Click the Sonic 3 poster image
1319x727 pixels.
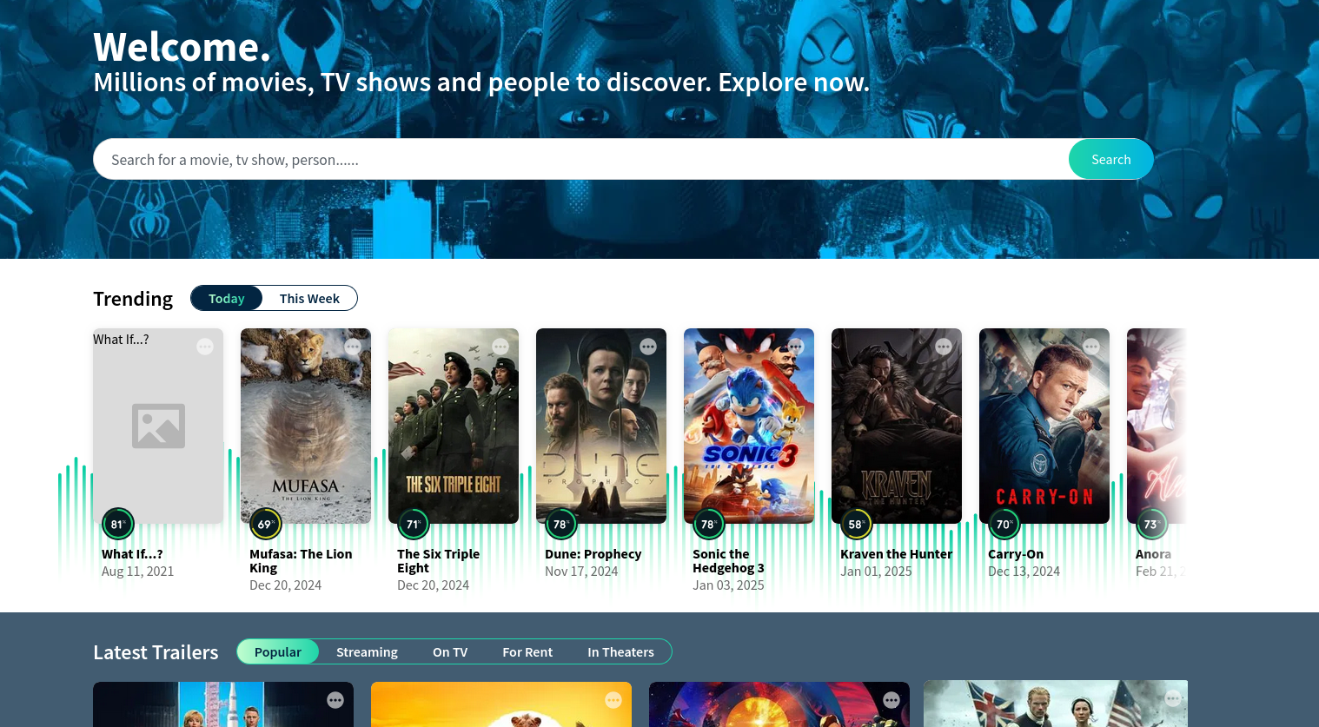pos(749,426)
